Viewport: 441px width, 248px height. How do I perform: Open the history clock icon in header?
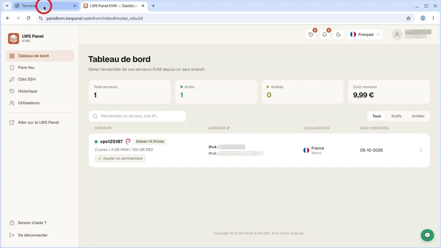pyautogui.click(x=311, y=34)
